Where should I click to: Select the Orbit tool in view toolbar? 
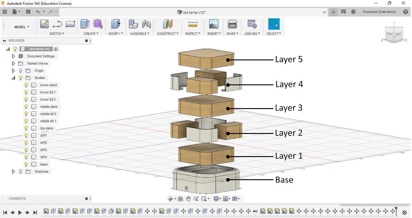click(171, 198)
